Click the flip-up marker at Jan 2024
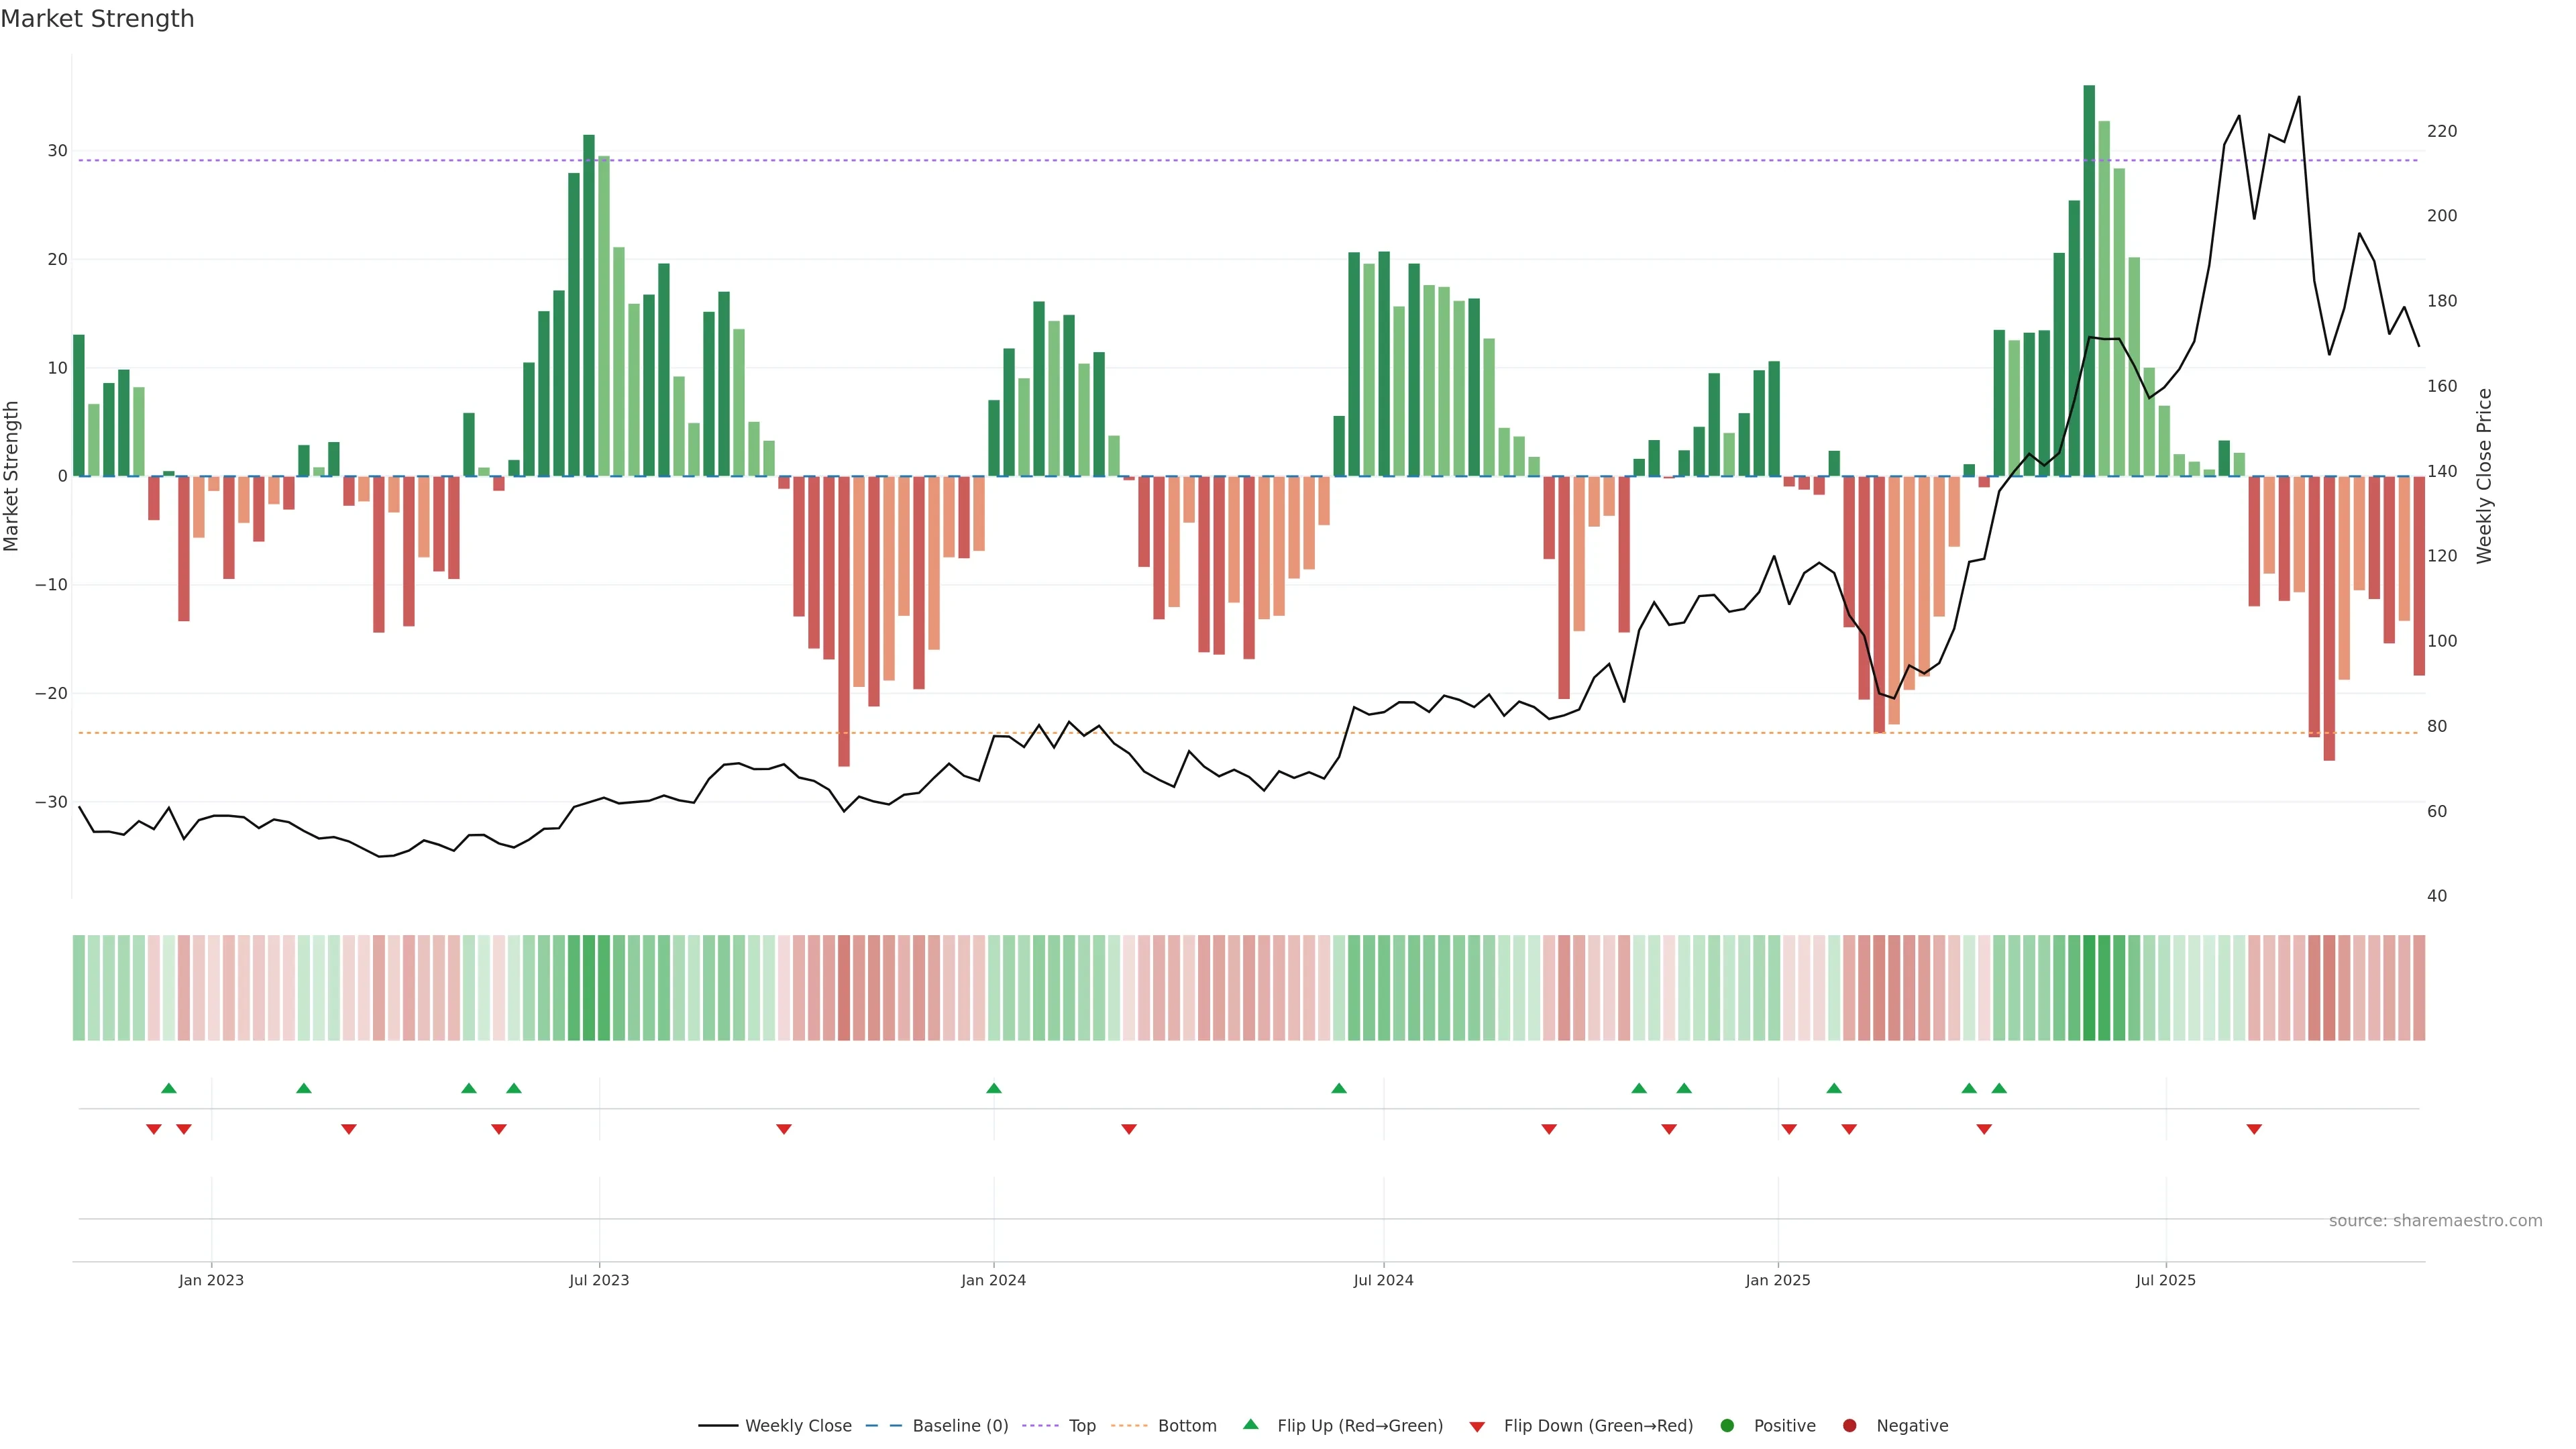Viewport: 2576px width, 1449px height. click(993, 1088)
